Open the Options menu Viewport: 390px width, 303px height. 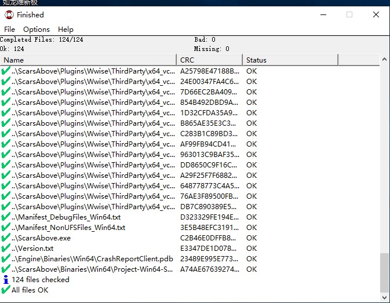(x=37, y=30)
